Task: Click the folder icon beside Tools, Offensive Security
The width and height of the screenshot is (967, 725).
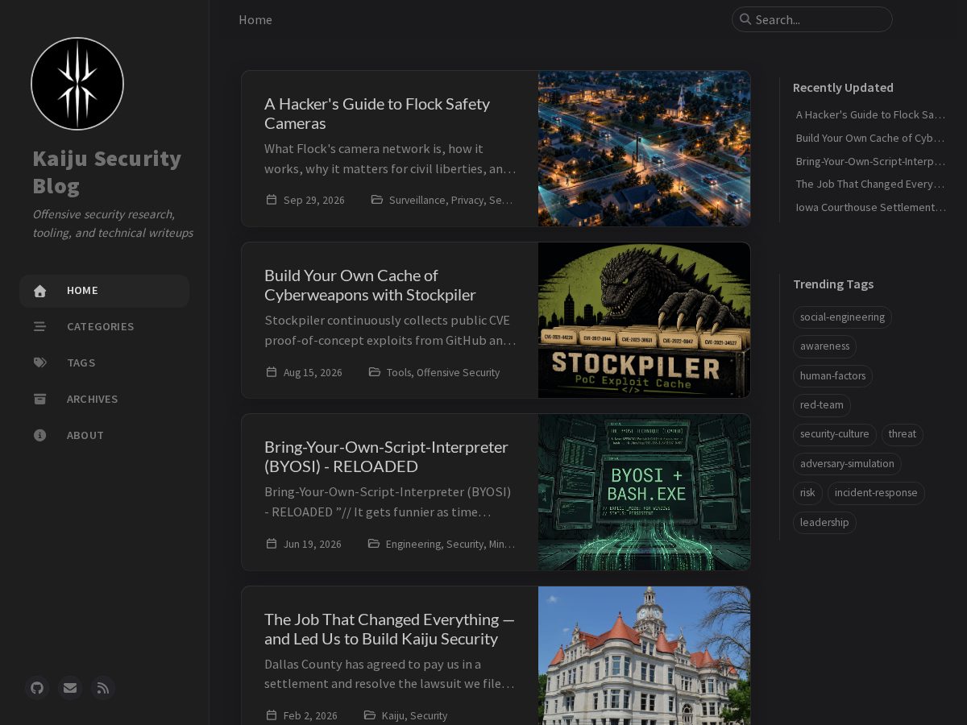Action: (375, 372)
